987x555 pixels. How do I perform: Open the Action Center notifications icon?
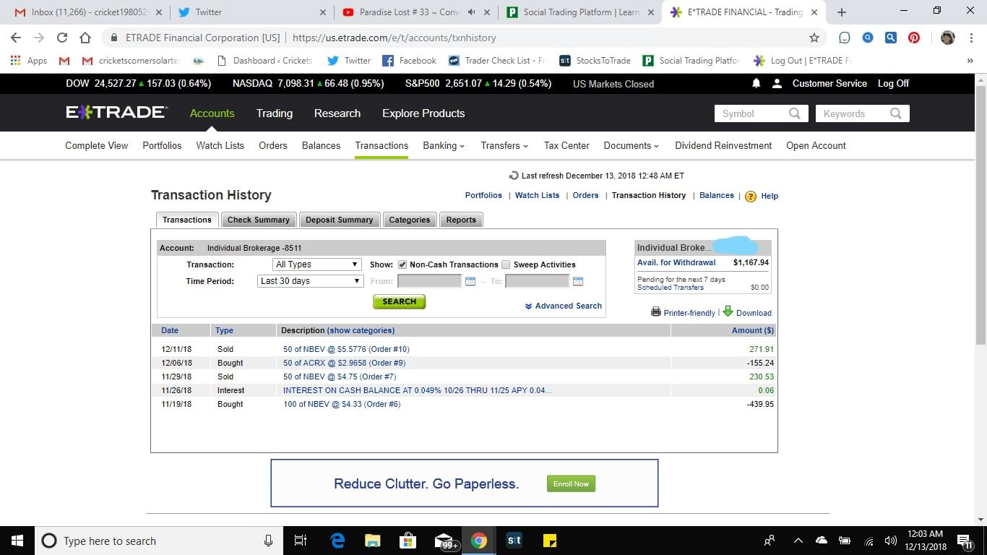tap(964, 541)
